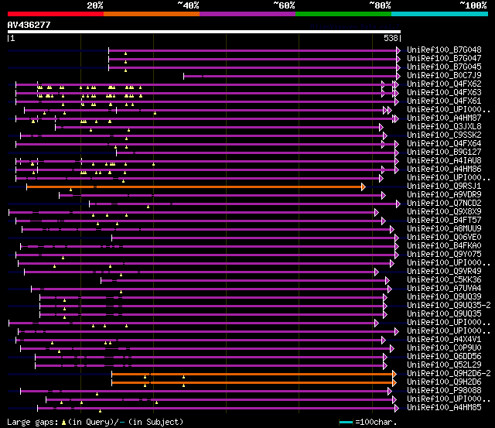Open the UniRef100_Q9H2D6-2 isoform label
This screenshot has width=495, height=428.
click(x=449, y=374)
